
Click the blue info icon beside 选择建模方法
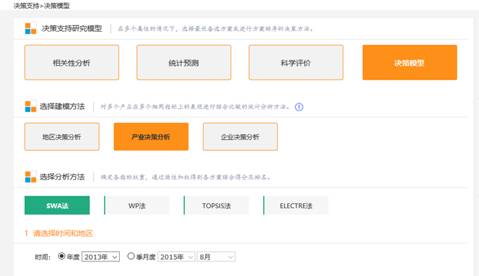click(299, 107)
